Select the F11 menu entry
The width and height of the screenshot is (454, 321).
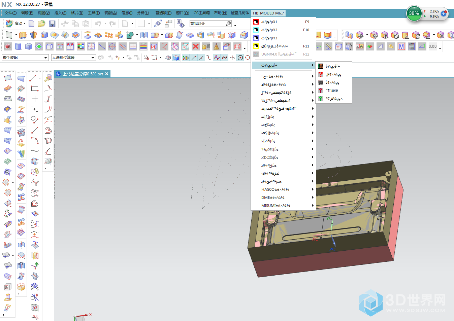pyautogui.click(x=284, y=46)
